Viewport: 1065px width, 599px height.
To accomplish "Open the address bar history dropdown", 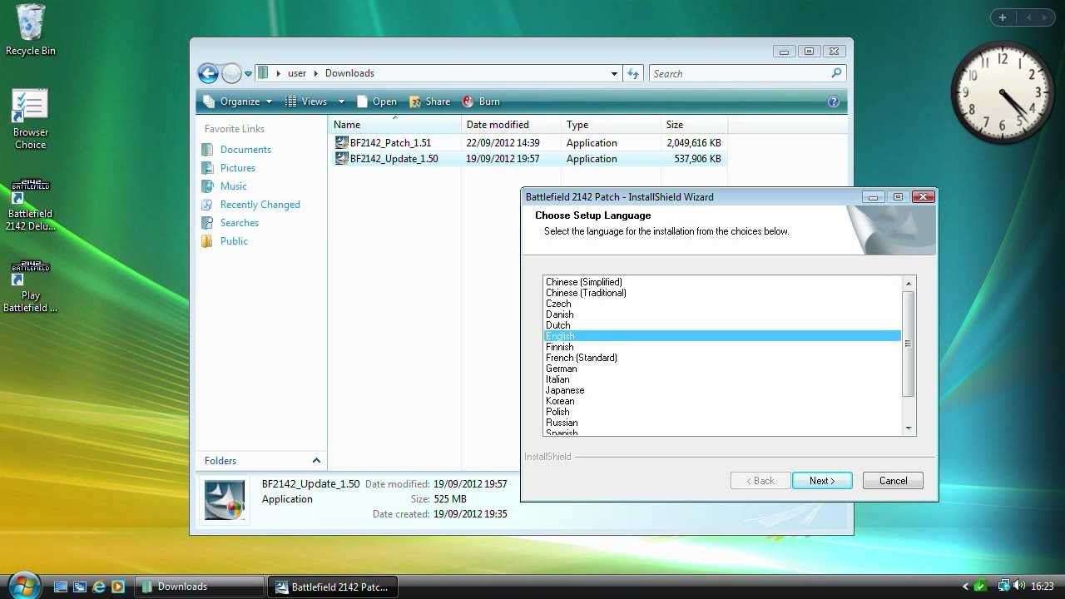I will [614, 73].
